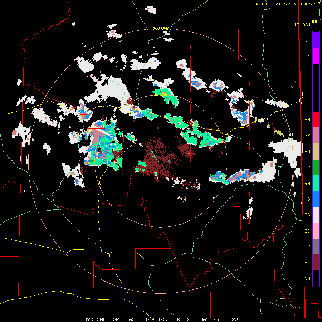Click the WS blue legend swatch
This screenshot has height=322, width=322.
[316, 199]
